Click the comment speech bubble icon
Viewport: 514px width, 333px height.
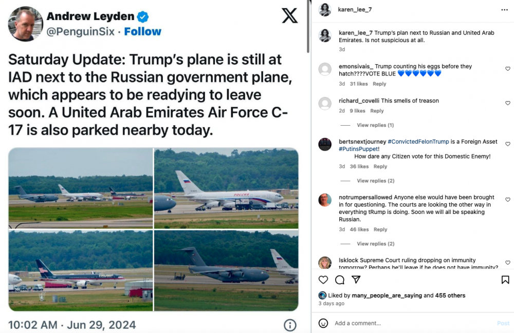coord(340,280)
